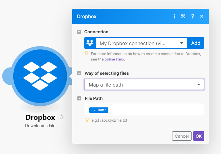This screenshot has width=221, height=154.
Task: Click the Download a File module label
Action: [x=40, y=126]
